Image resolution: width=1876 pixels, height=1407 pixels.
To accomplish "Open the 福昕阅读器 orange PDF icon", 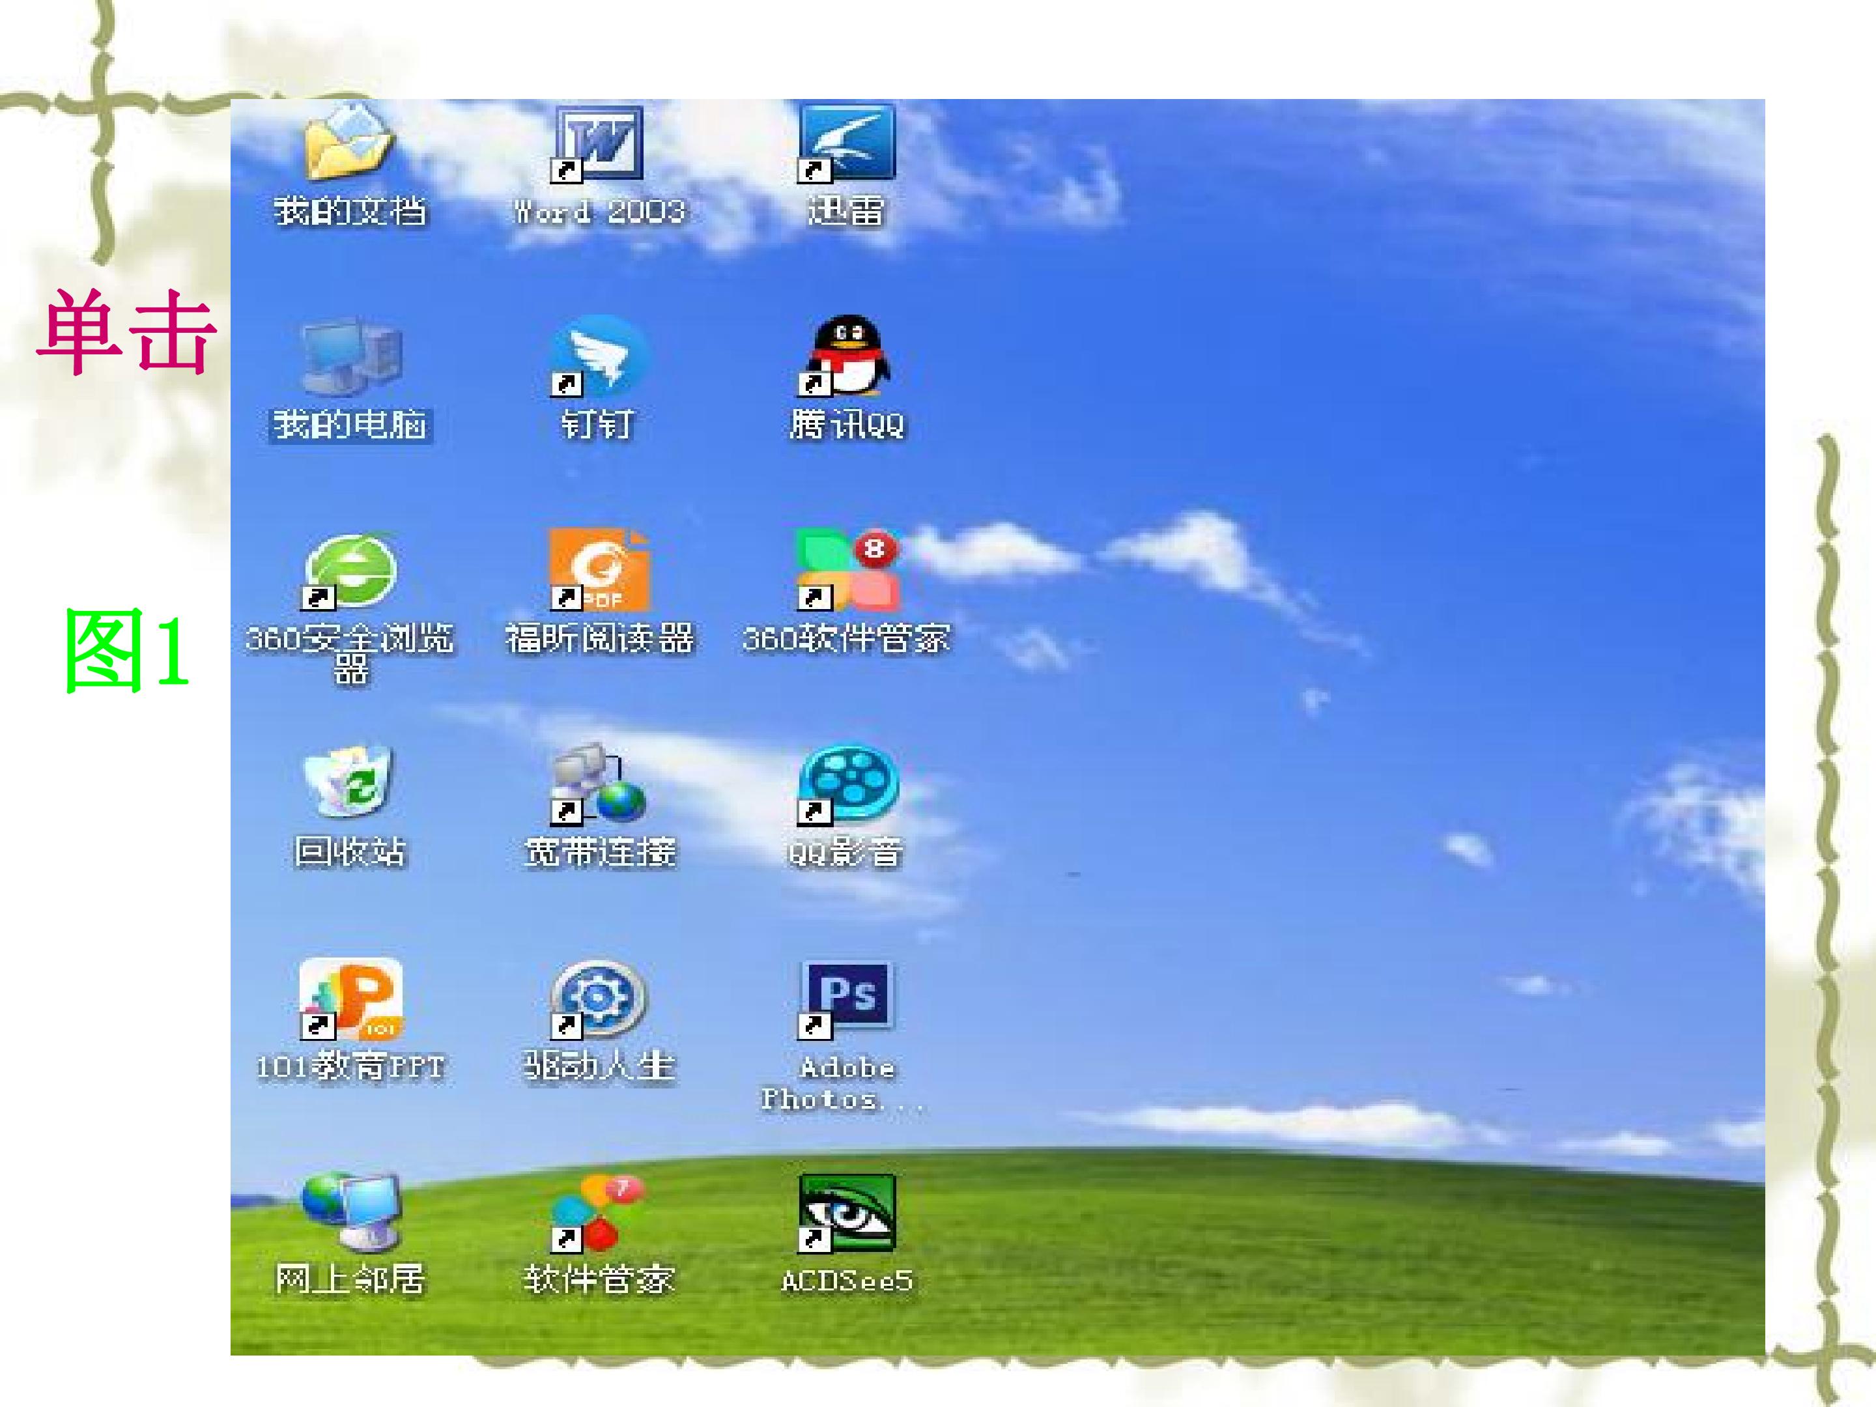I will click(x=599, y=571).
